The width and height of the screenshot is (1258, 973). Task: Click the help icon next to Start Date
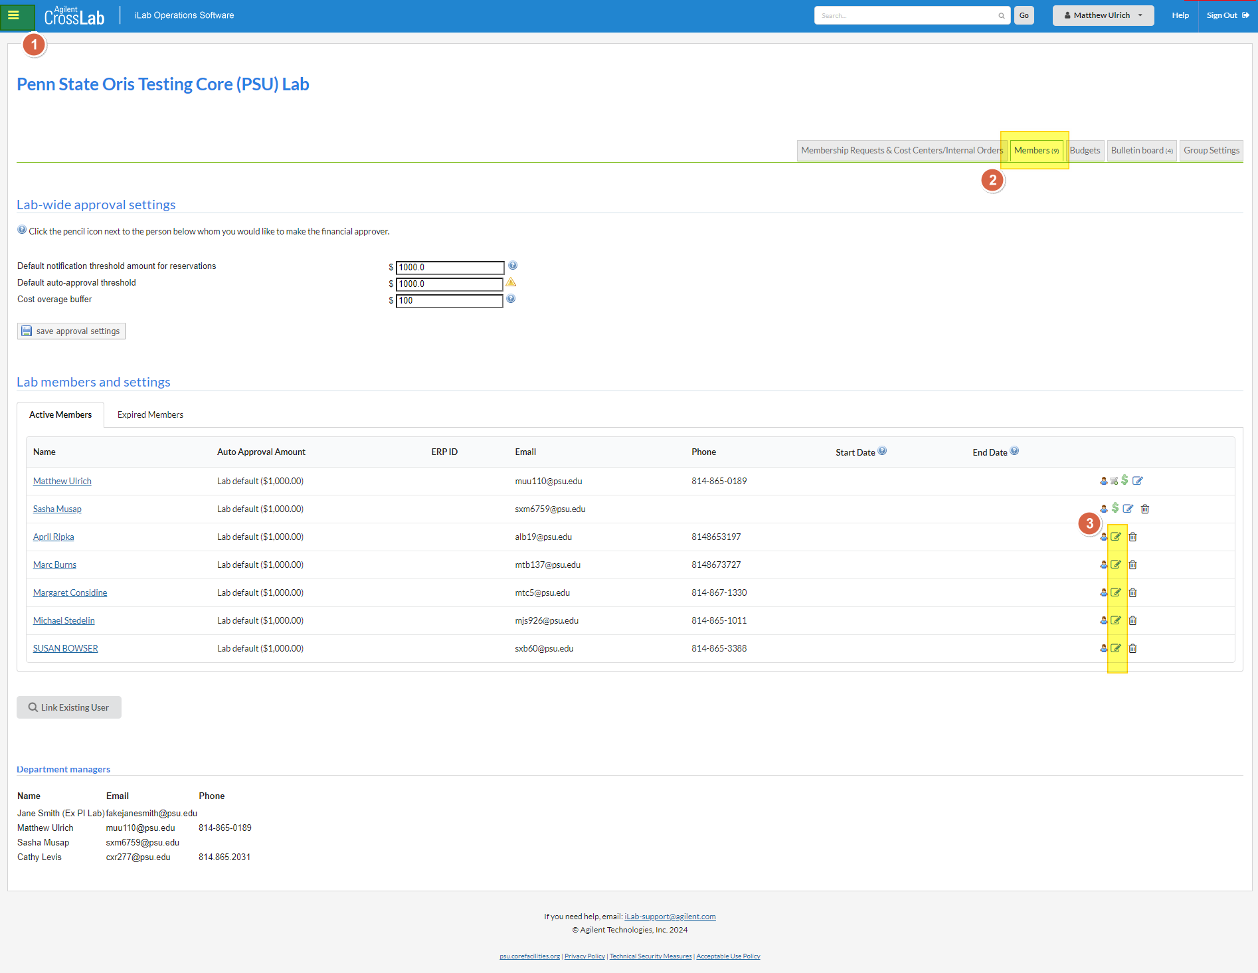point(882,451)
